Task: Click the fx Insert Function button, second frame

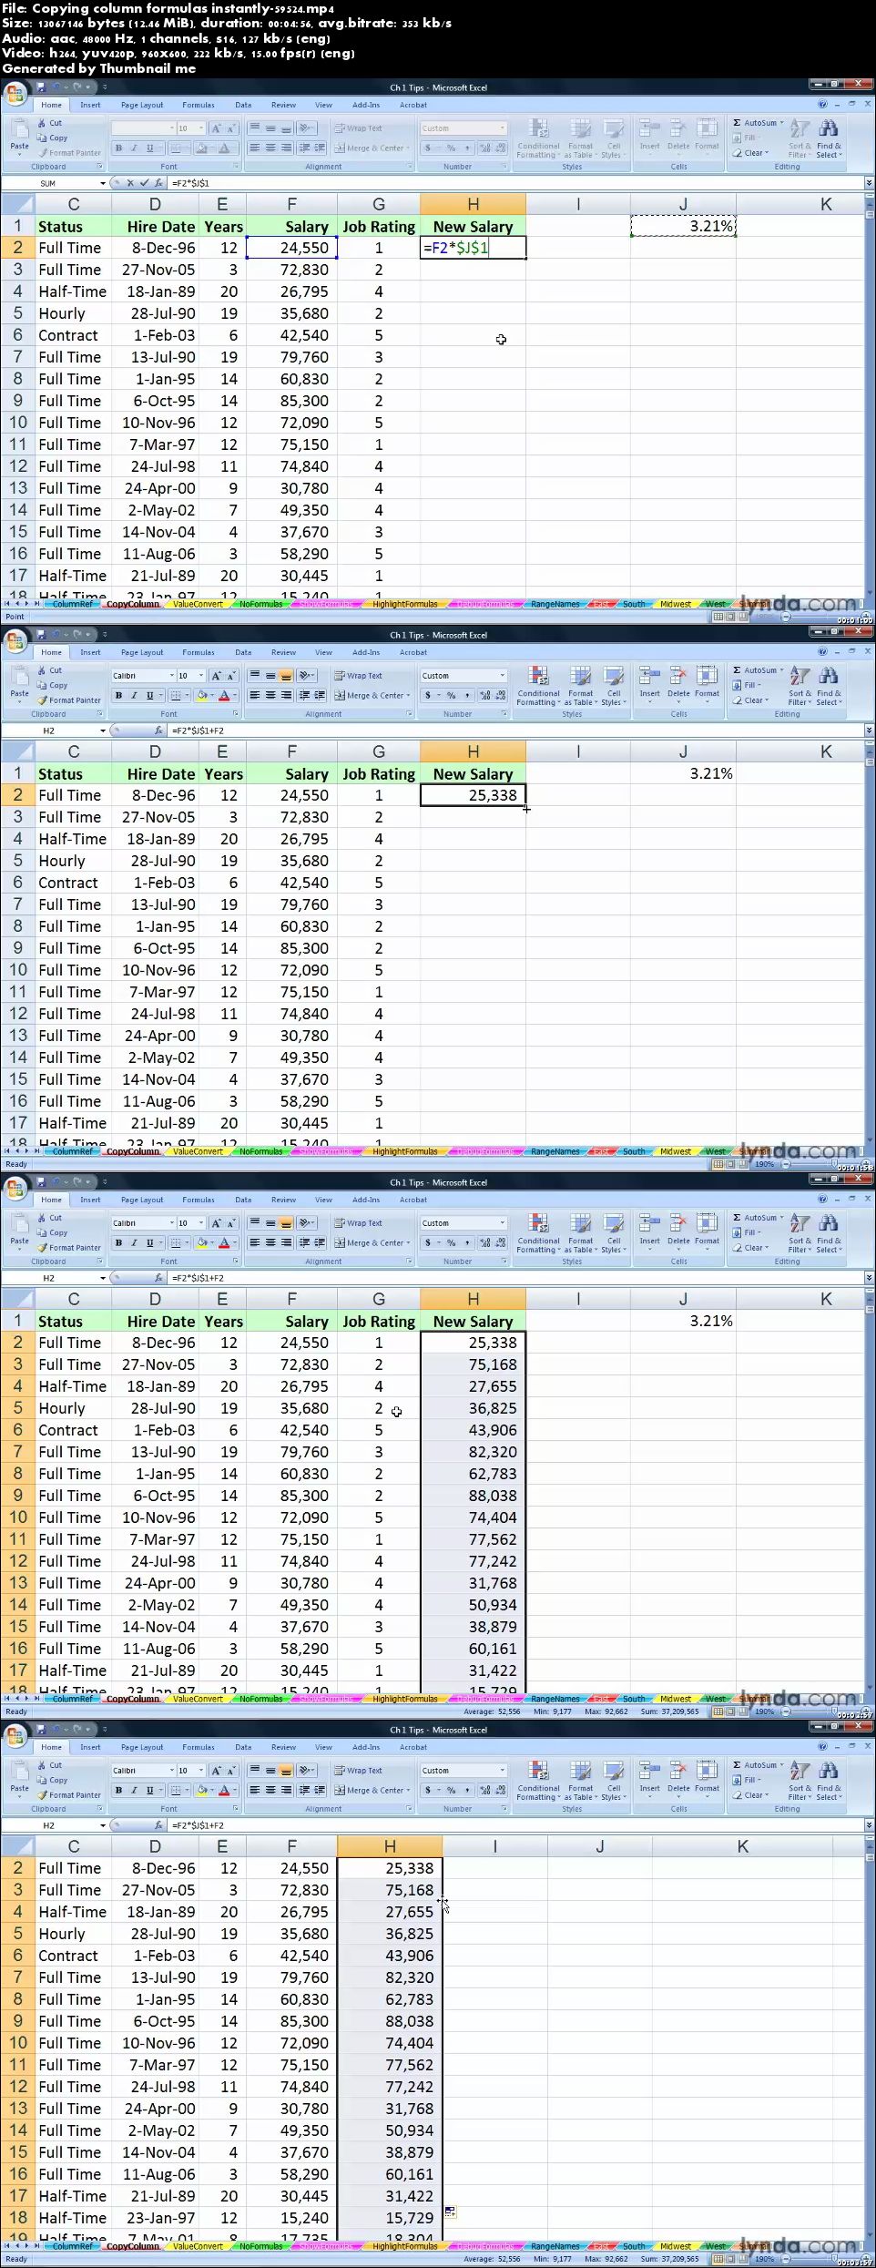Action: [x=158, y=730]
